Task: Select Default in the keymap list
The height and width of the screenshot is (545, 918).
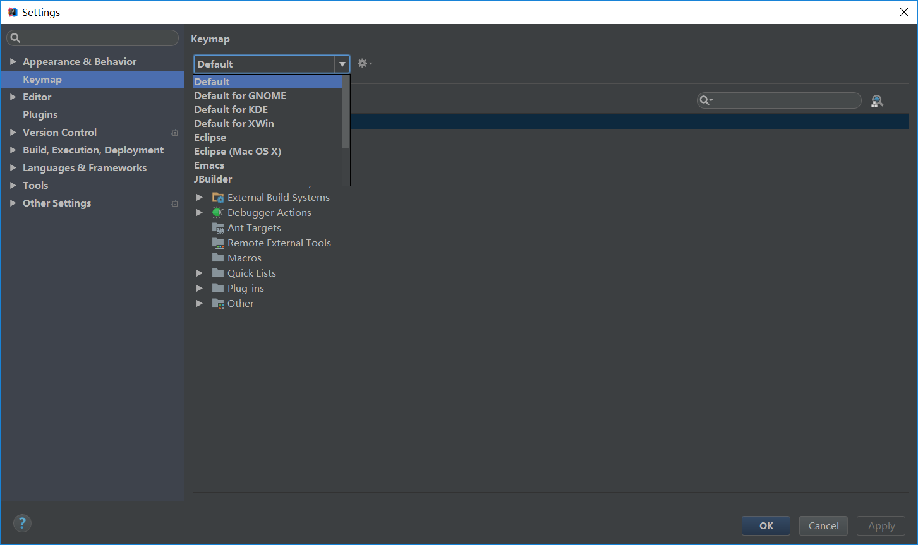Action: [268, 81]
